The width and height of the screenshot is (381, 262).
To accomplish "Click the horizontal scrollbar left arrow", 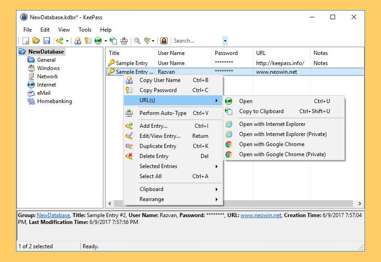I will click(110, 203).
